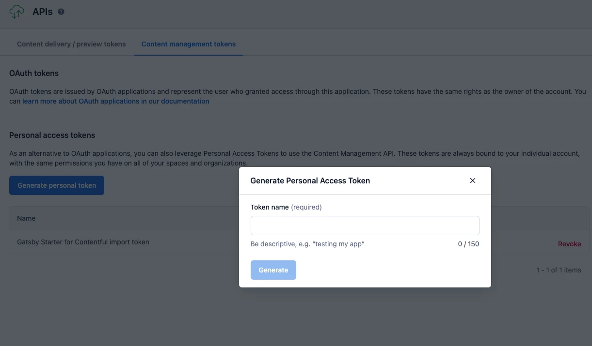Image resolution: width=592 pixels, height=346 pixels.
Task: Close the Generate Personal Access Token dialog
Action: pos(473,181)
